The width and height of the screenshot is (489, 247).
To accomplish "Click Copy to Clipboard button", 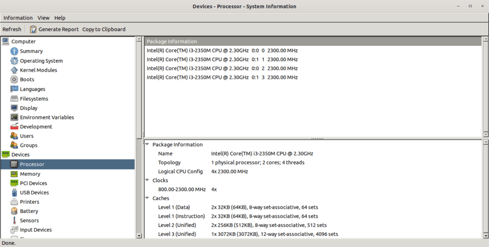I will click(104, 29).
